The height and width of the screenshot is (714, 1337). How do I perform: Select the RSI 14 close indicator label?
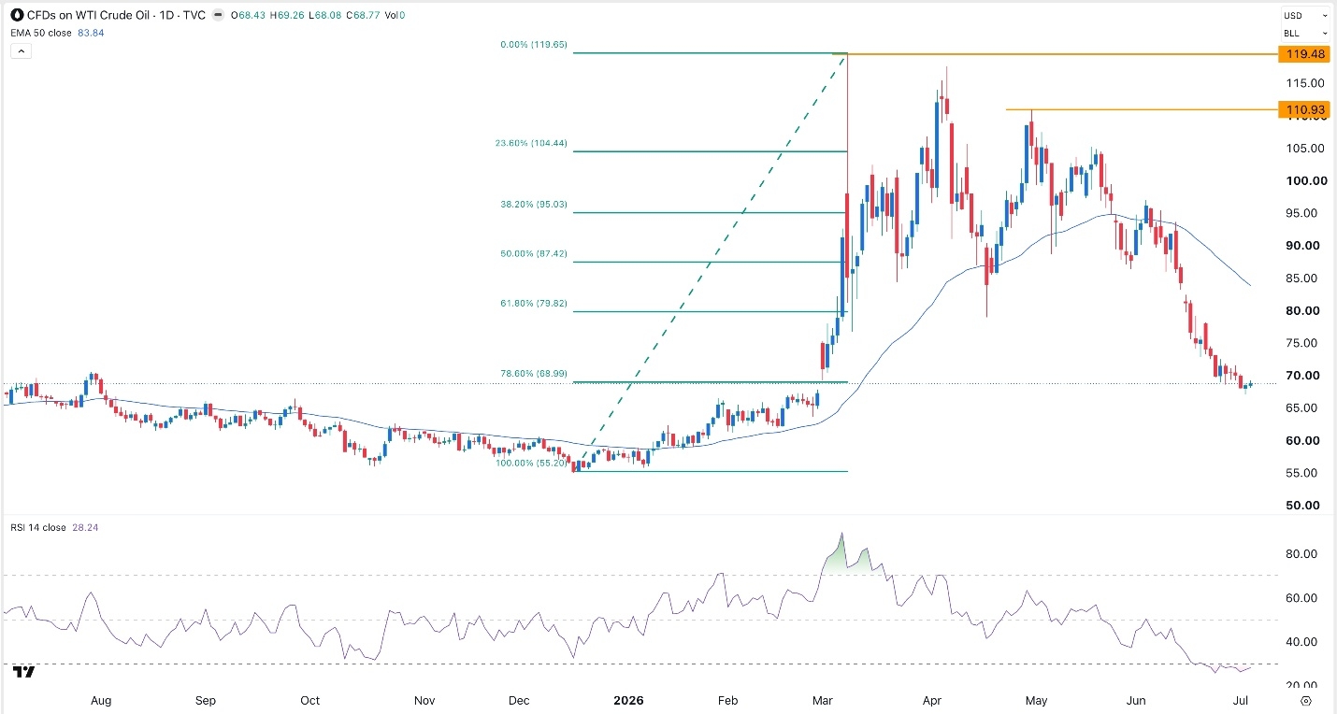[38, 527]
